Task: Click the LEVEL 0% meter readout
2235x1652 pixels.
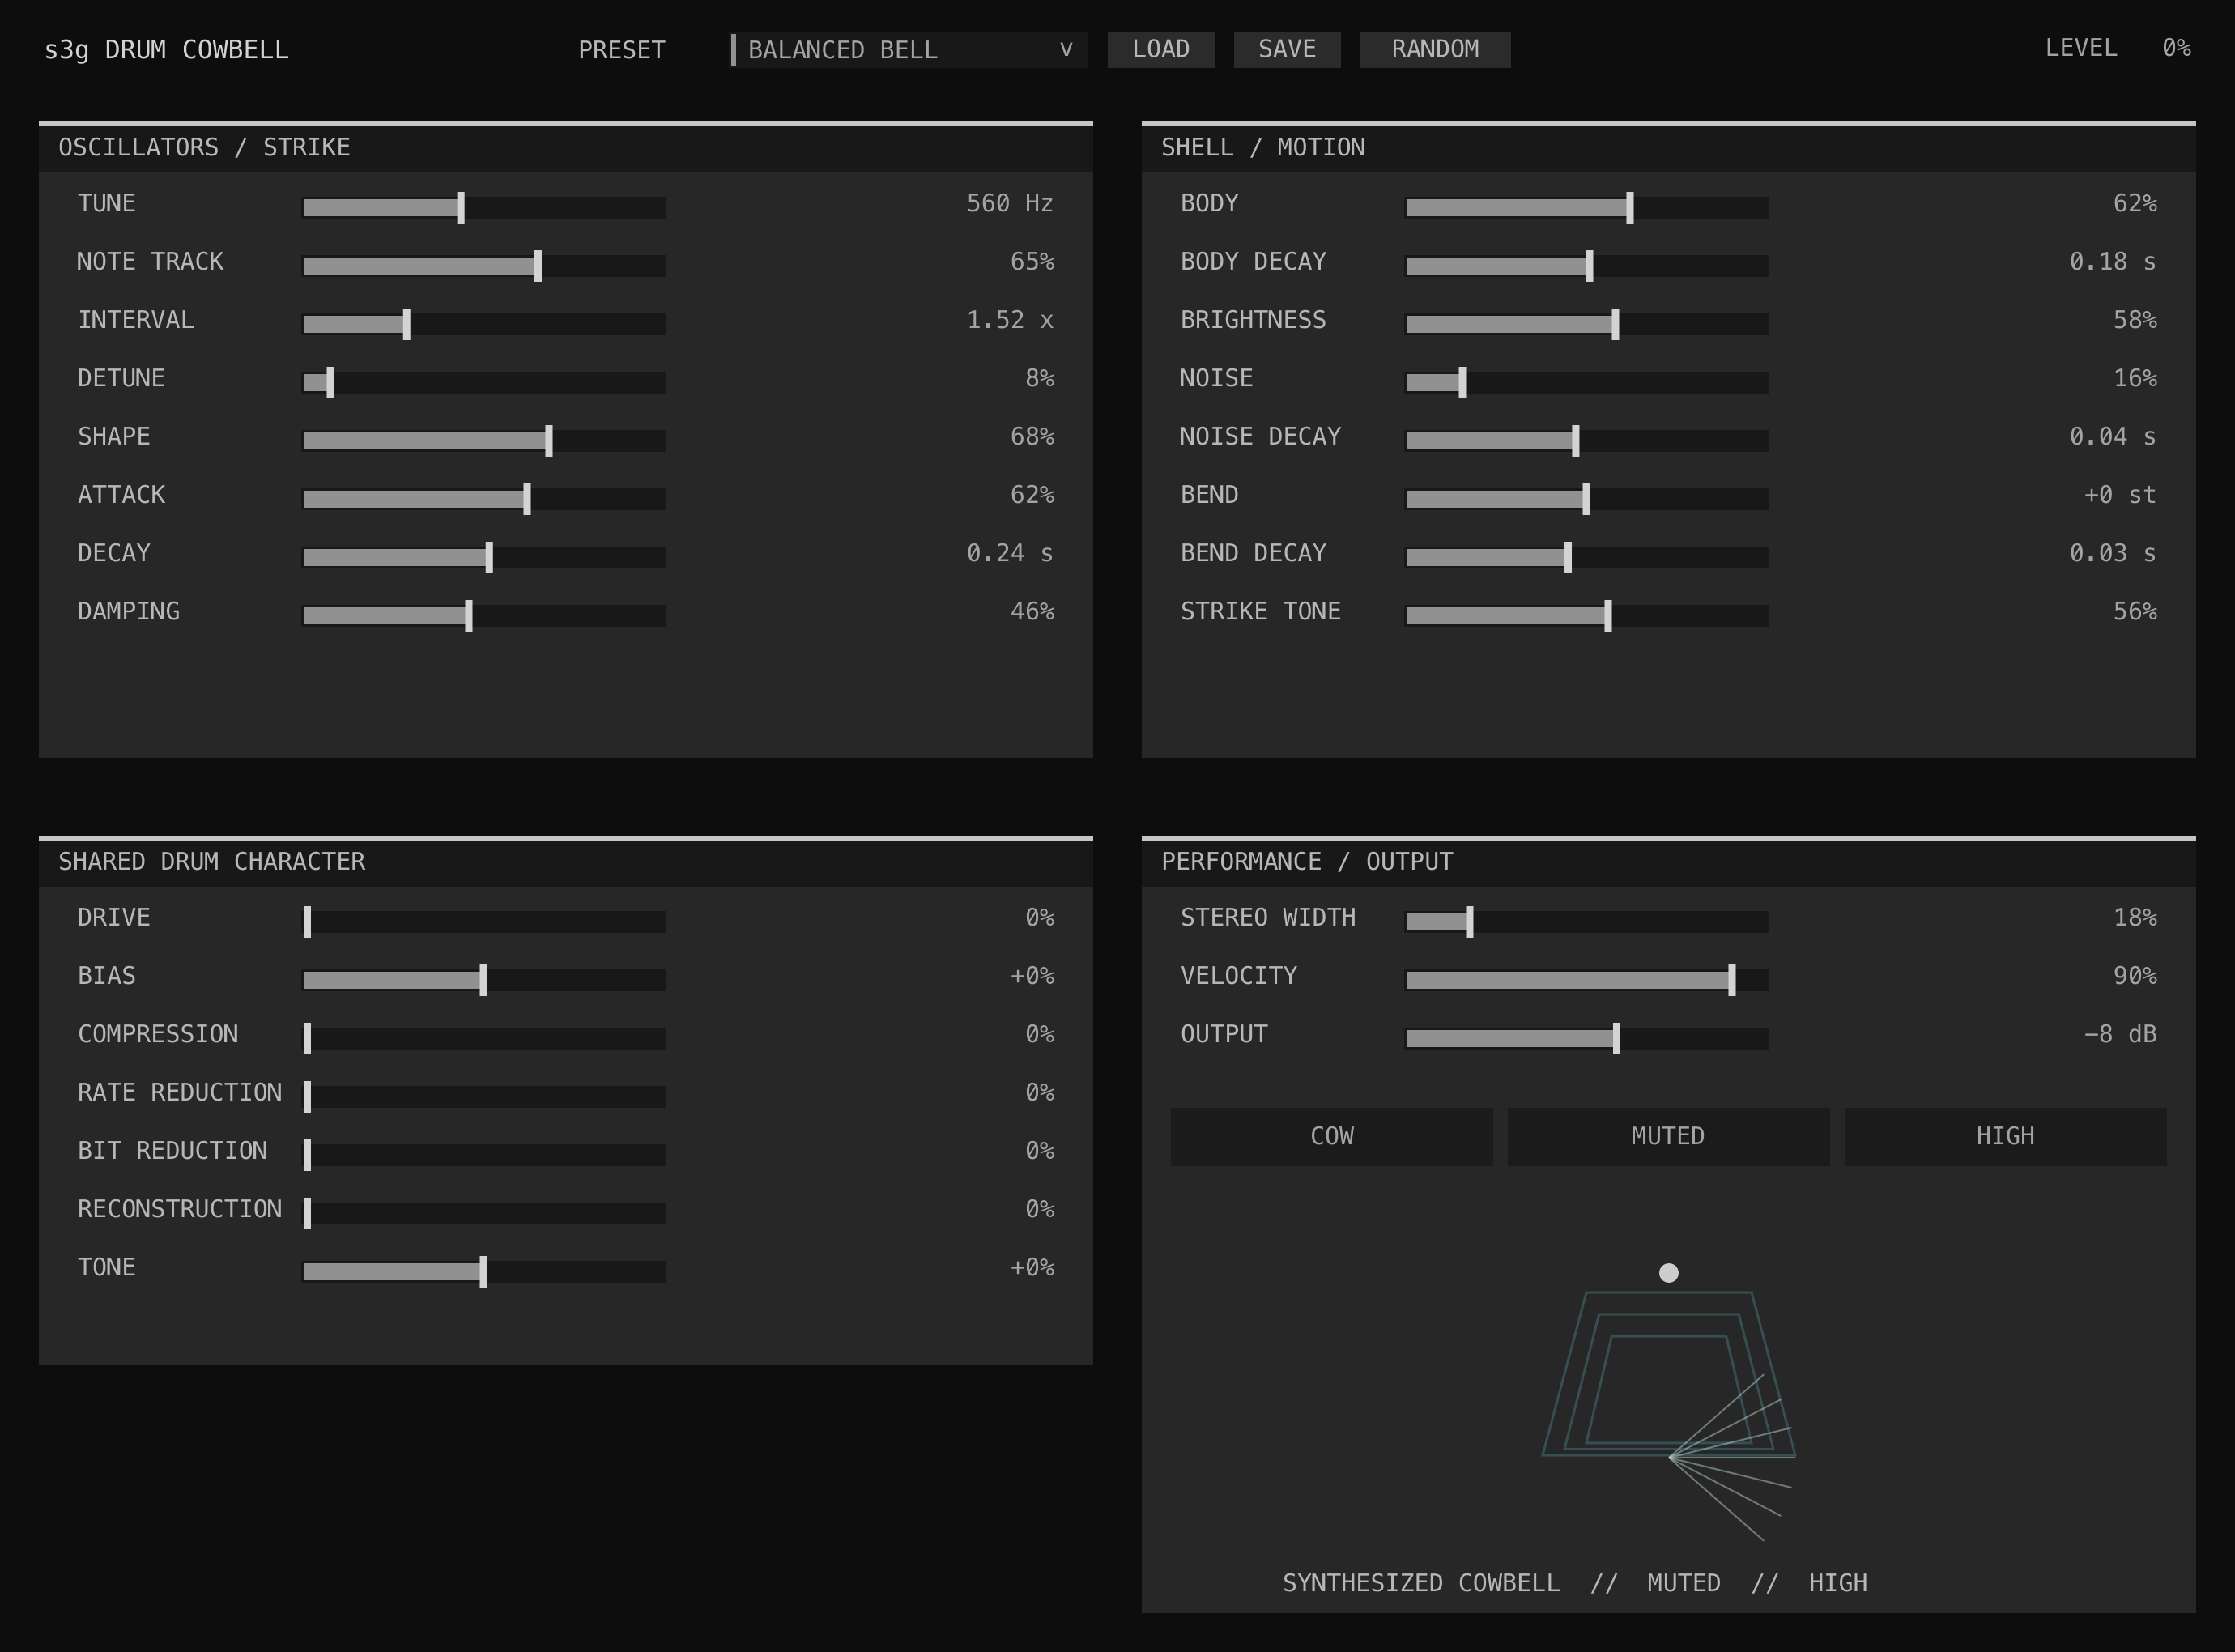Action: pyautogui.click(x=2117, y=48)
